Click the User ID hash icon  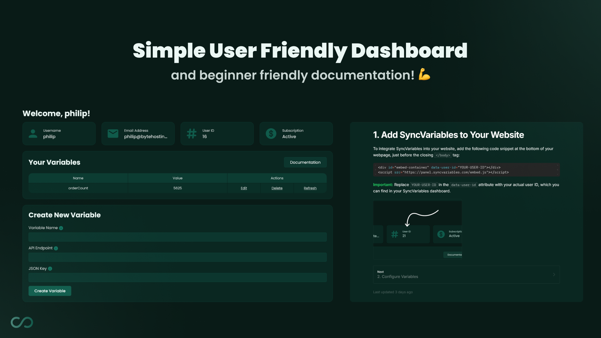pos(192,134)
